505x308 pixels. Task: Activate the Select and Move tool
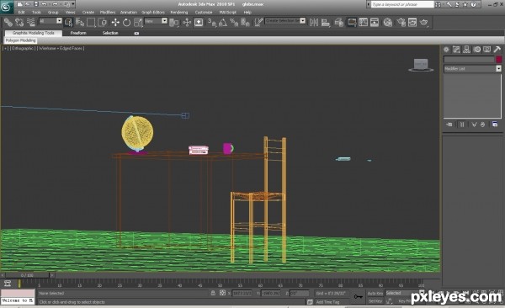click(115, 22)
